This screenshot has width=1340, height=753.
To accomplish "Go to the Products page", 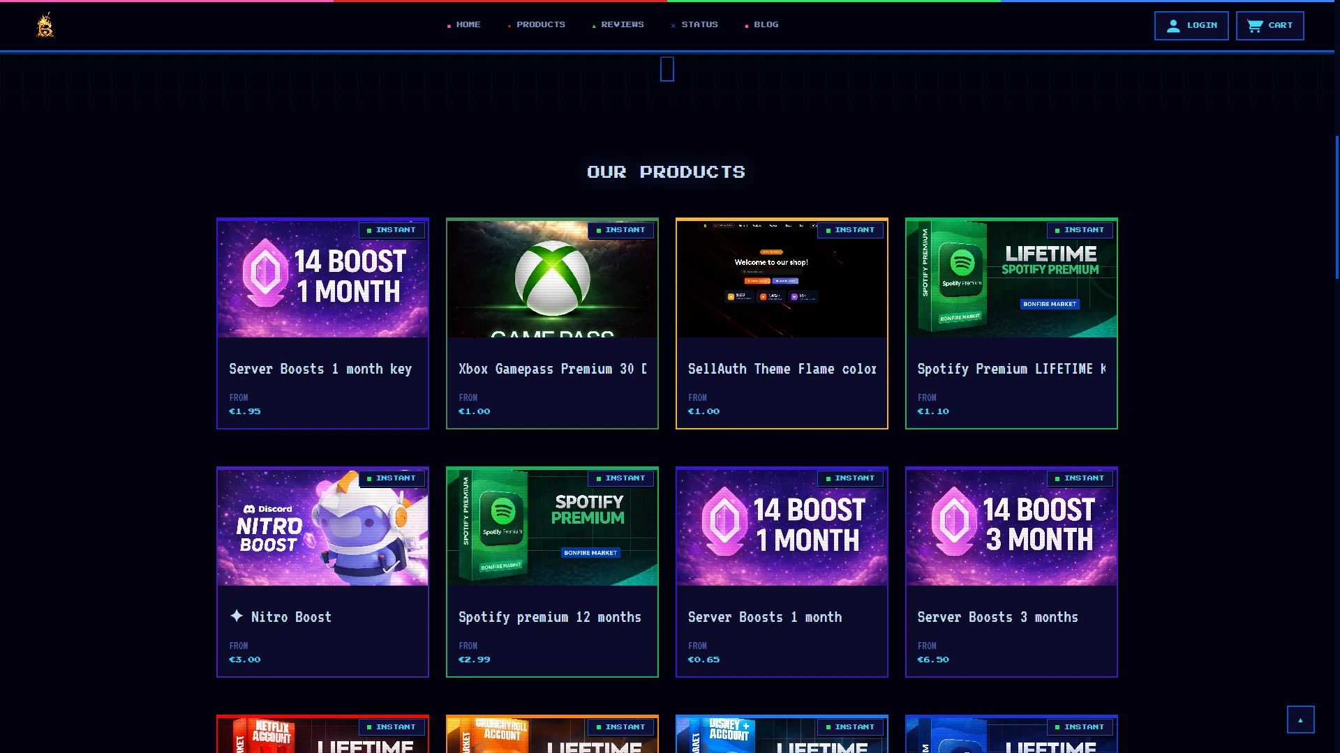I will [536, 25].
